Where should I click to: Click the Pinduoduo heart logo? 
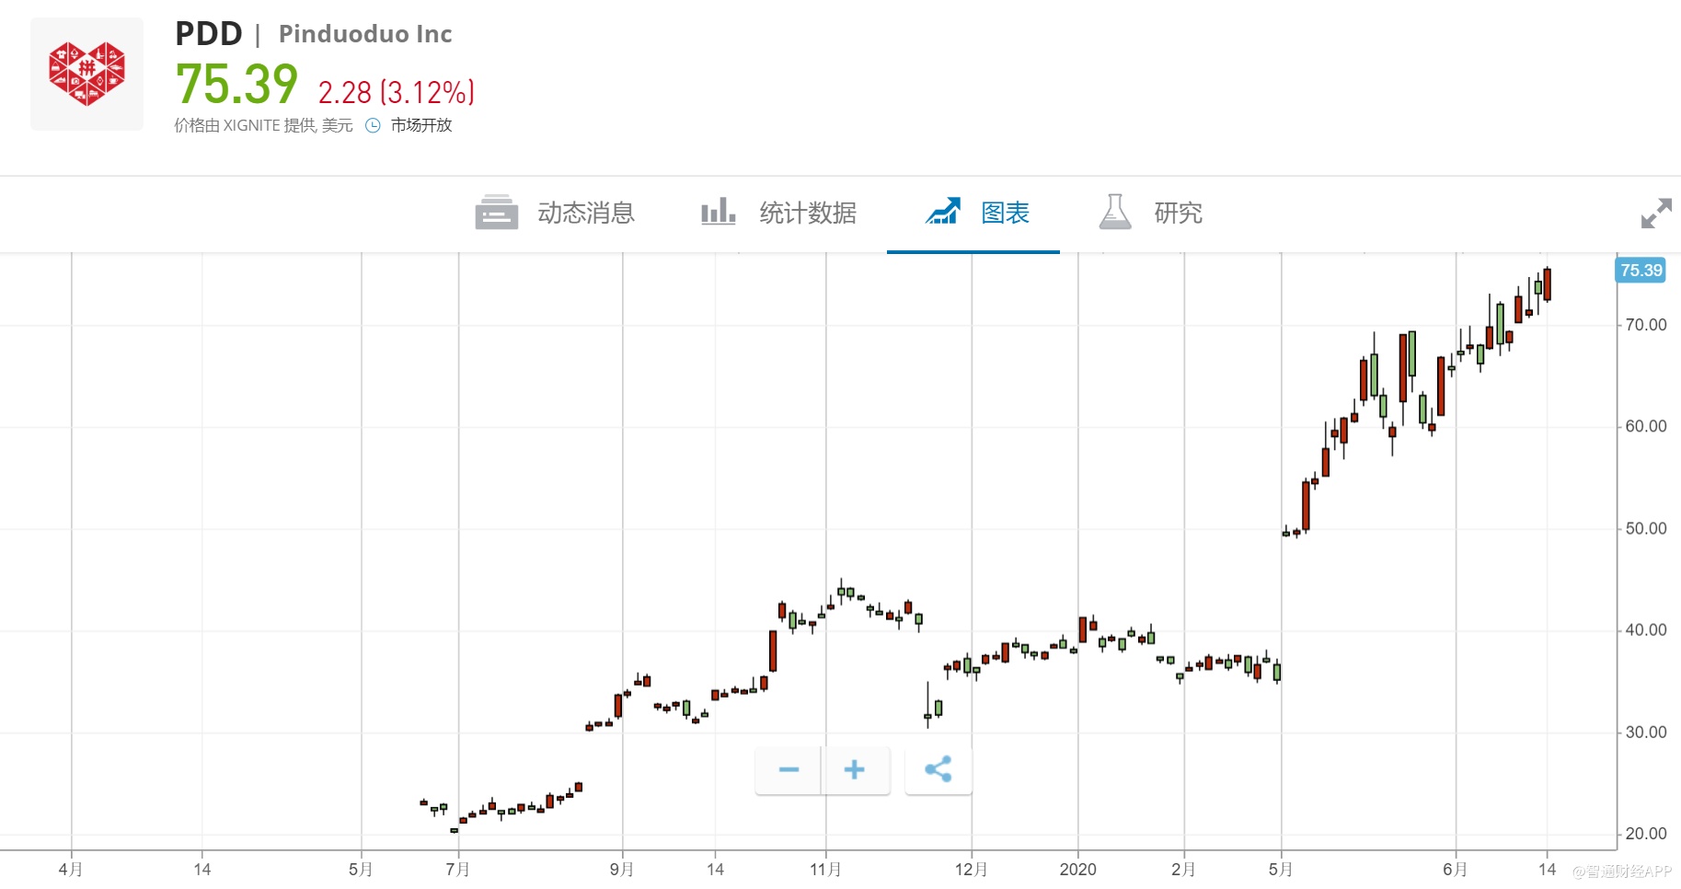[x=86, y=74]
